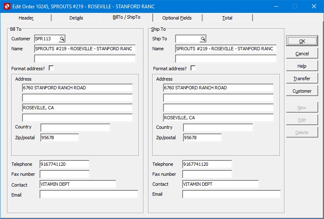Screen dimensions: 324x219
Task: Click the Bill To Customer code field
Action: pyautogui.click(x=47, y=39)
